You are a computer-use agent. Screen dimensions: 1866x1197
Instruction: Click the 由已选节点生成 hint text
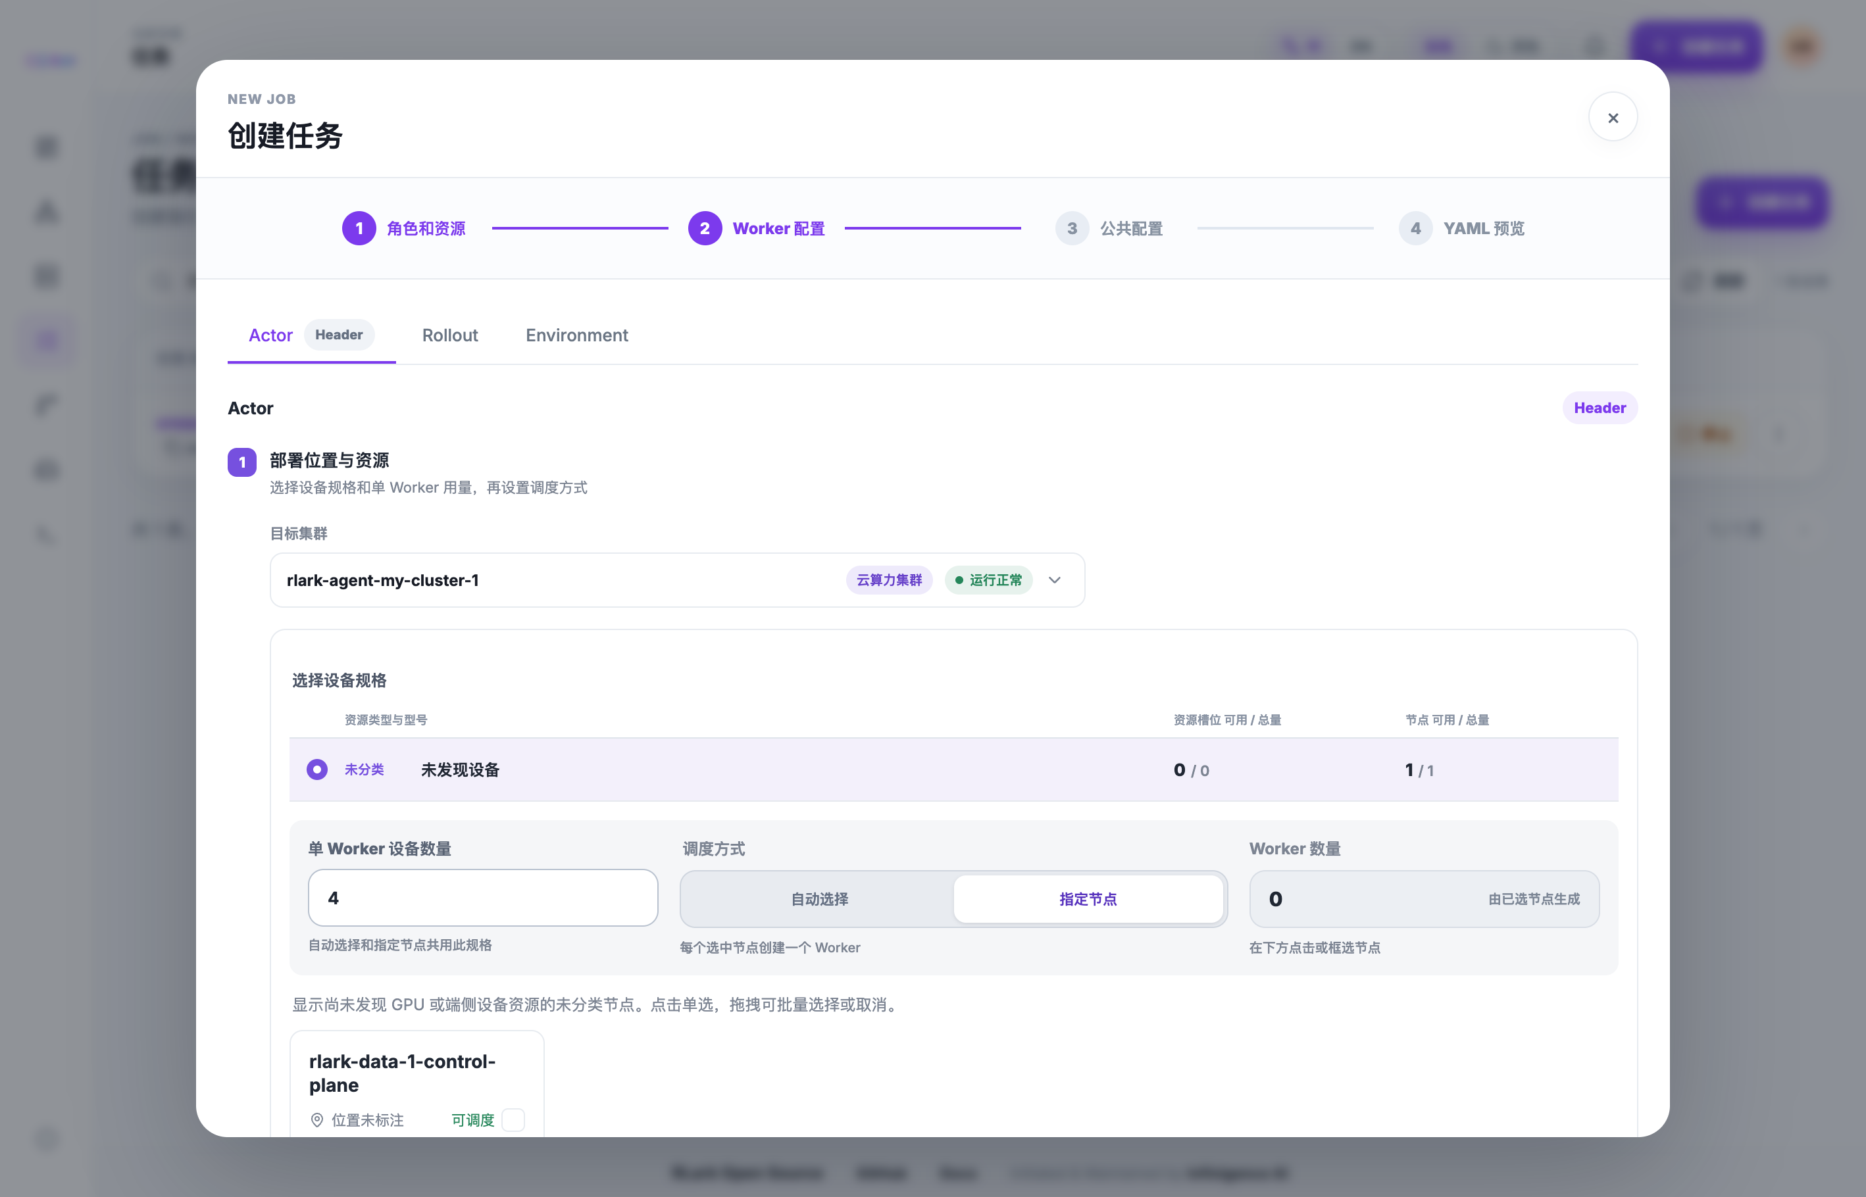[x=1533, y=899]
